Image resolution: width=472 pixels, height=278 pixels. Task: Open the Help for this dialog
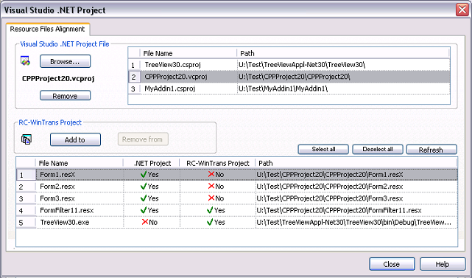443,264
